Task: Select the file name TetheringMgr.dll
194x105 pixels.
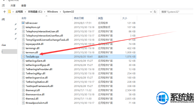Action: (35, 73)
